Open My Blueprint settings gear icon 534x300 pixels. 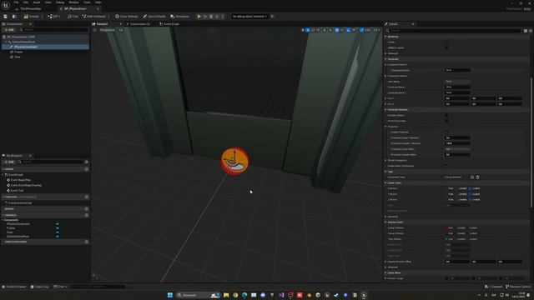87,162
